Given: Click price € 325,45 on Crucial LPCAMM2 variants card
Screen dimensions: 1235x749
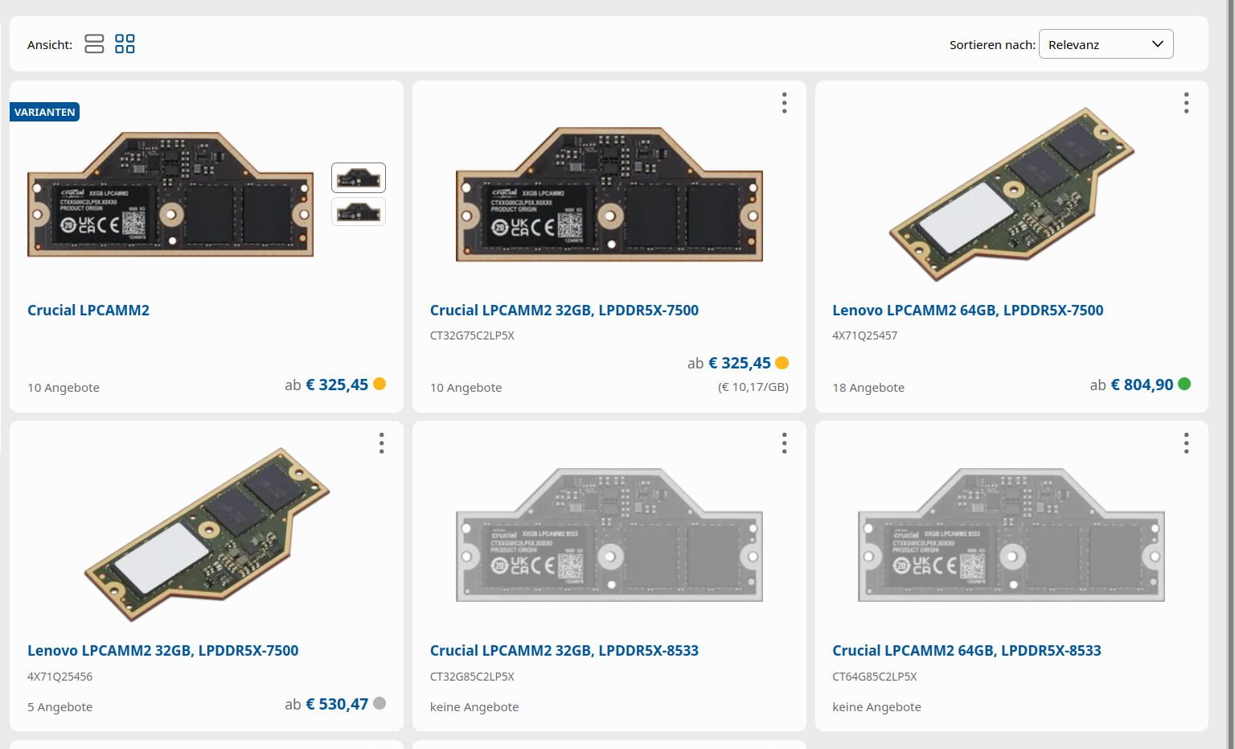Looking at the screenshot, I should click(x=337, y=385).
